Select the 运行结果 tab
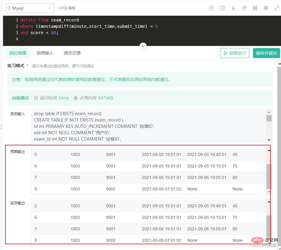Viewport: 281px width, 250px height. point(18,53)
